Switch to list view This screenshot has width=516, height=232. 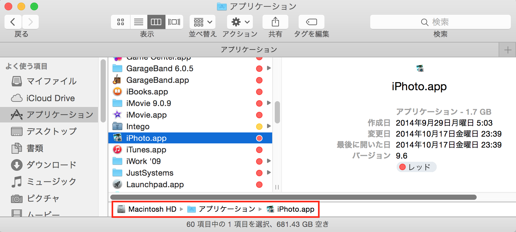(x=139, y=22)
